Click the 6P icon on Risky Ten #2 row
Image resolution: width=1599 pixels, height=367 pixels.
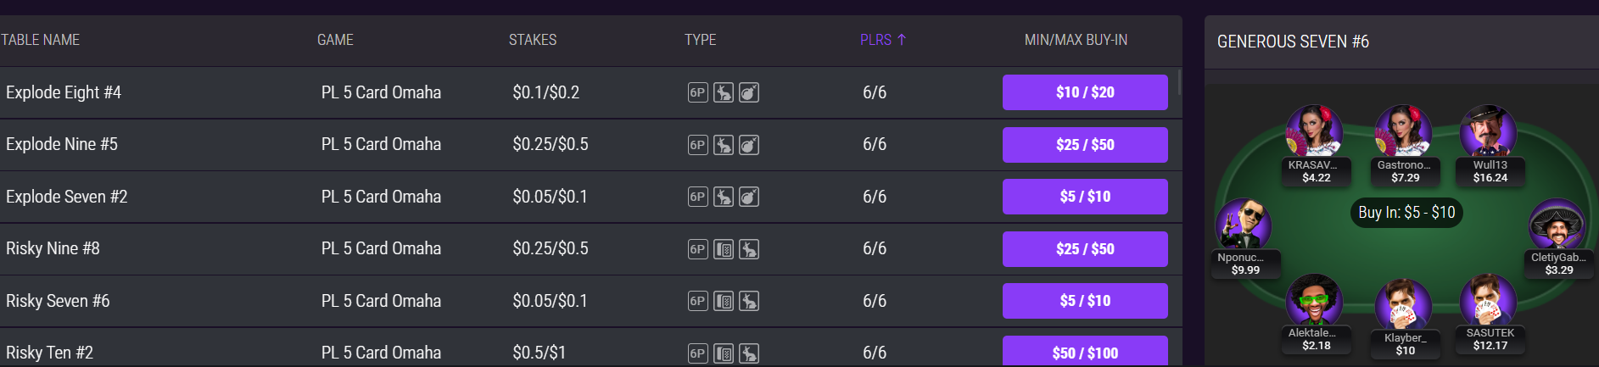tap(697, 353)
